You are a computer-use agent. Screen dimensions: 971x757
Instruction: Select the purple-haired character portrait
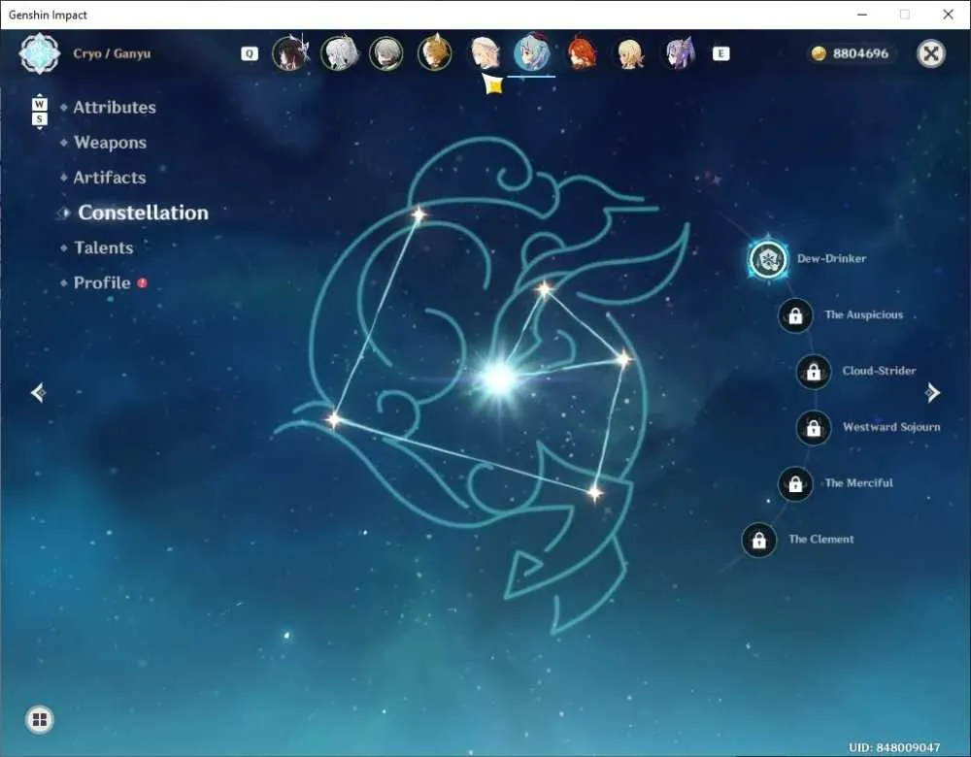(680, 52)
